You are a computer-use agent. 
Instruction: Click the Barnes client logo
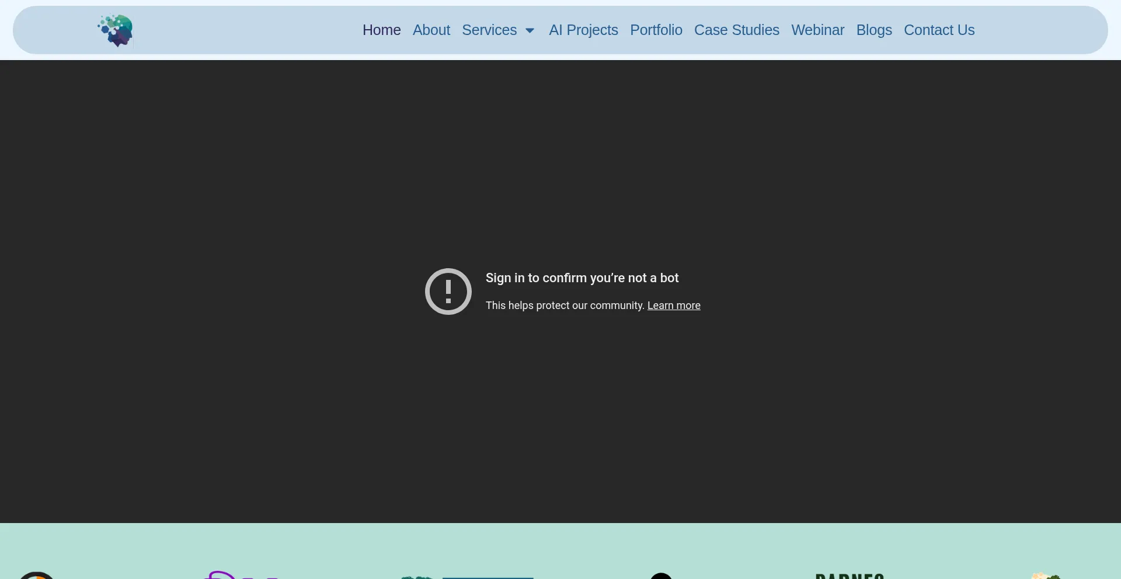[849, 576]
